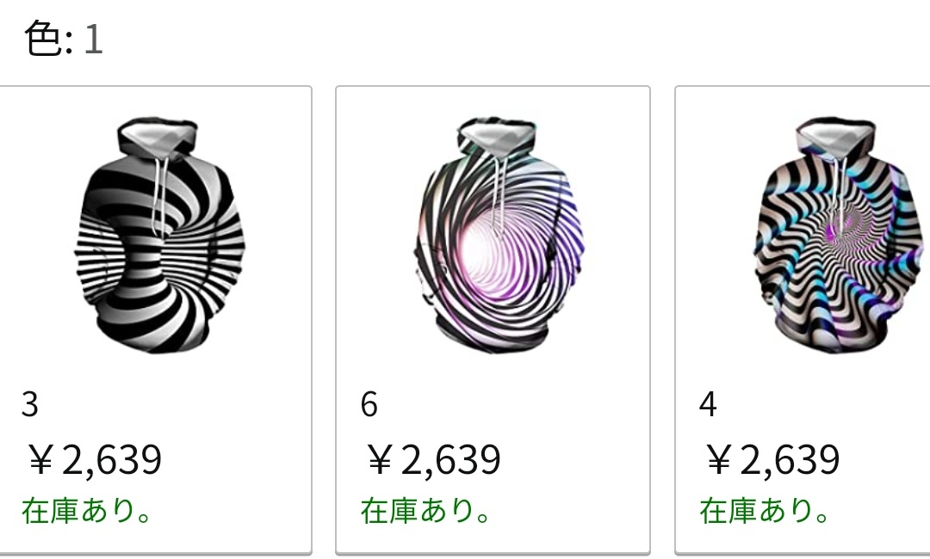Click the ¥2,639 price under variant 3
This screenshot has width=930, height=559.
point(94,459)
